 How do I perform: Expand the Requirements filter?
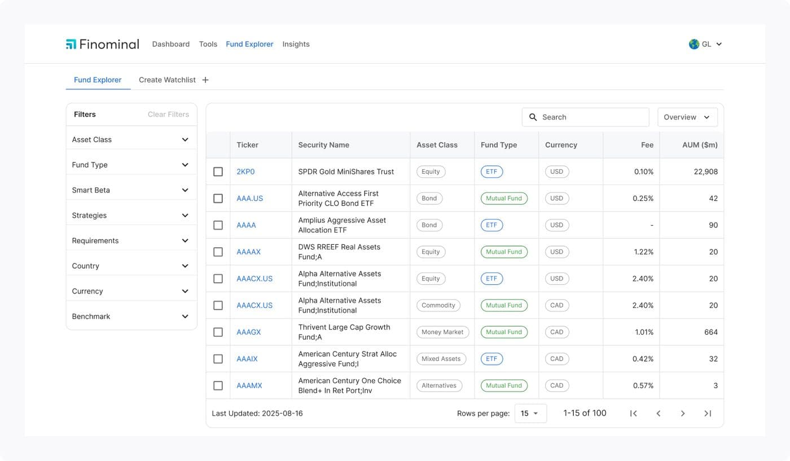coord(131,240)
